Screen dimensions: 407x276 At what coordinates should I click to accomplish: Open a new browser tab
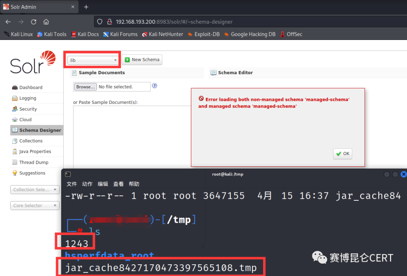click(86, 7)
